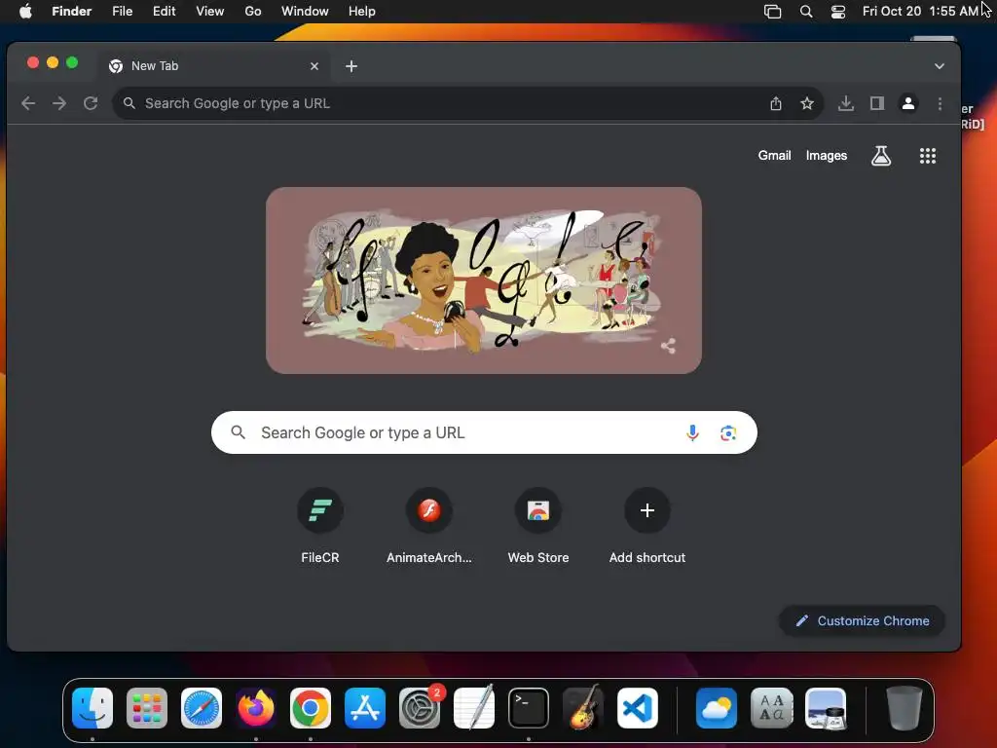Open Terminal from the Dock
Screen dimensions: 997x748
pos(529,708)
